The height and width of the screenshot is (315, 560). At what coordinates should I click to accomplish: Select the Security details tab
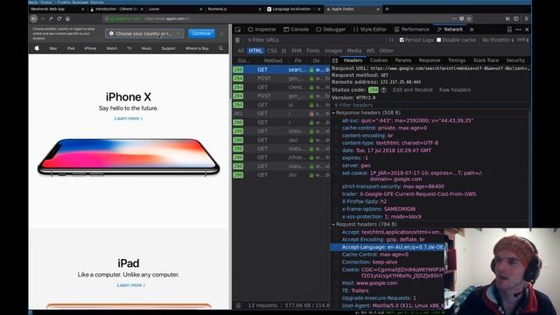[515, 60]
